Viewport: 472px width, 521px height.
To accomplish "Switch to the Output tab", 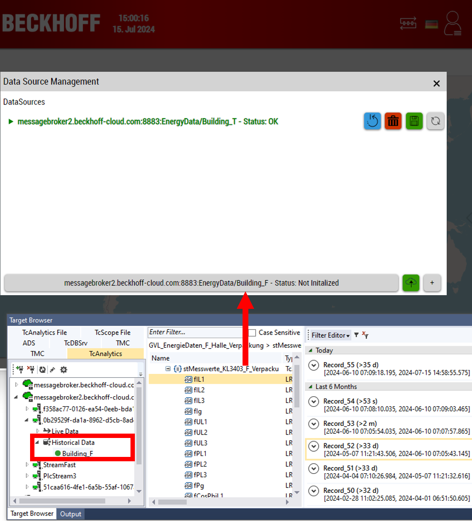I will [x=70, y=514].
